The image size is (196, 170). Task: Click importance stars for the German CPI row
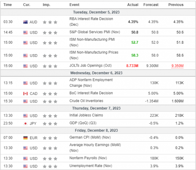tap(50, 137)
